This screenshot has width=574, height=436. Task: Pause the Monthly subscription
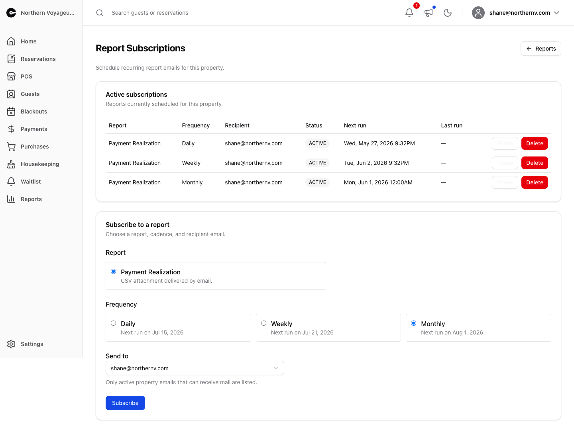[505, 182]
